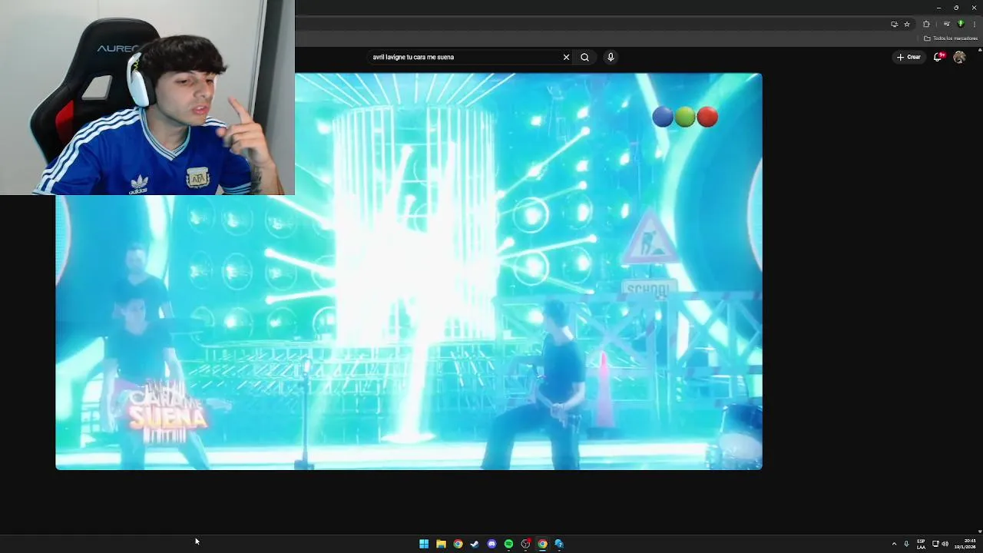983x553 pixels.
Task: Open File Explorer from the taskbar
Action: point(441,544)
